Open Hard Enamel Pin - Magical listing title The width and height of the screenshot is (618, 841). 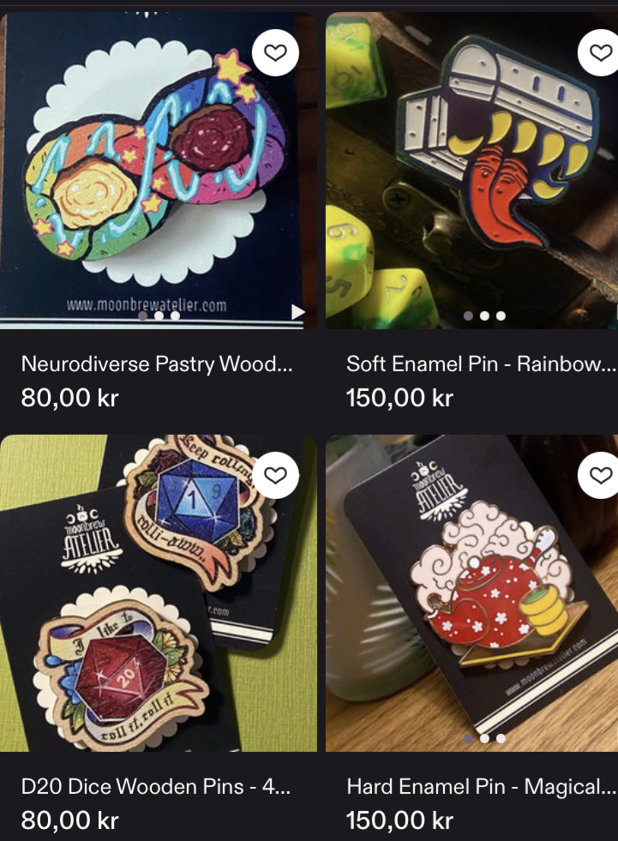pos(481,787)
